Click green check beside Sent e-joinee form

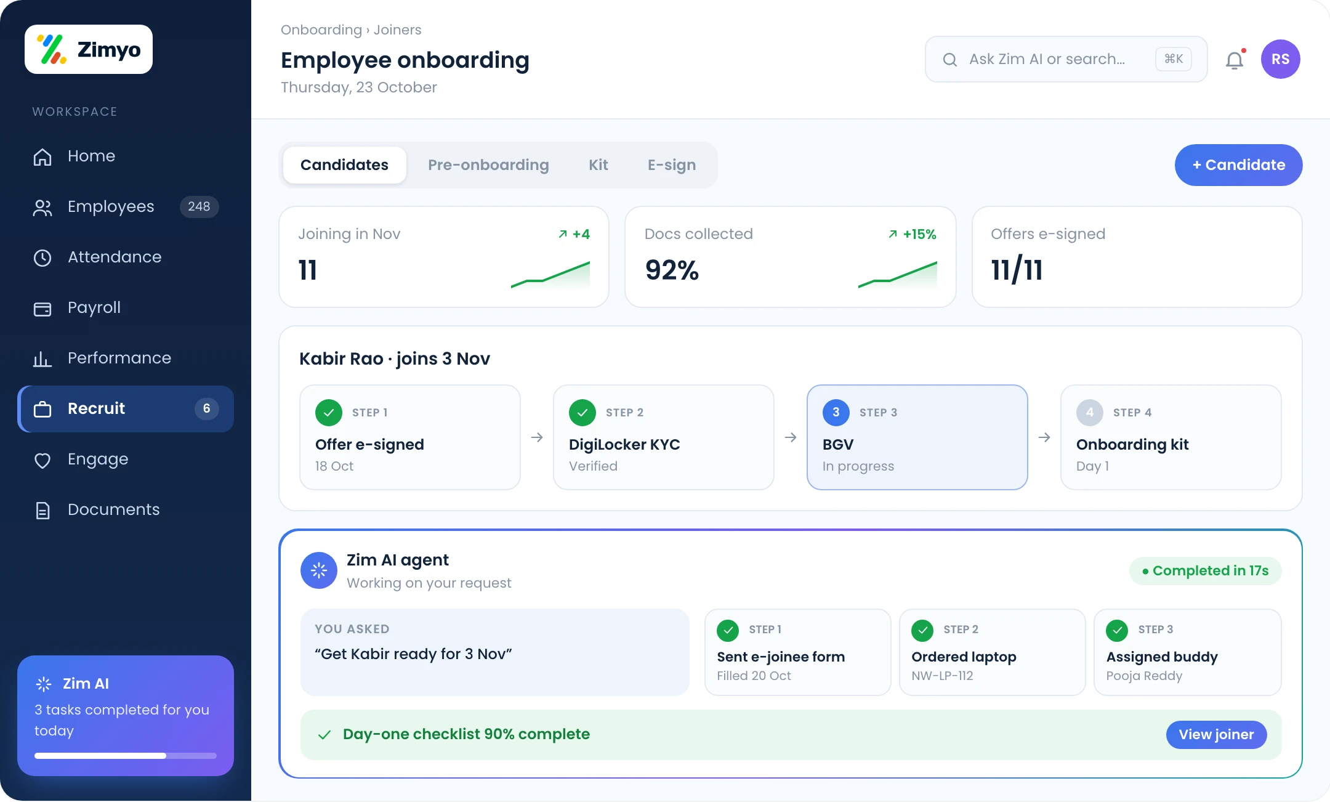click(x=728, y=630)
